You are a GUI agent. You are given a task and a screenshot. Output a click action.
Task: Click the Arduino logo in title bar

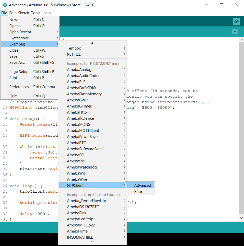coord(5,5)
